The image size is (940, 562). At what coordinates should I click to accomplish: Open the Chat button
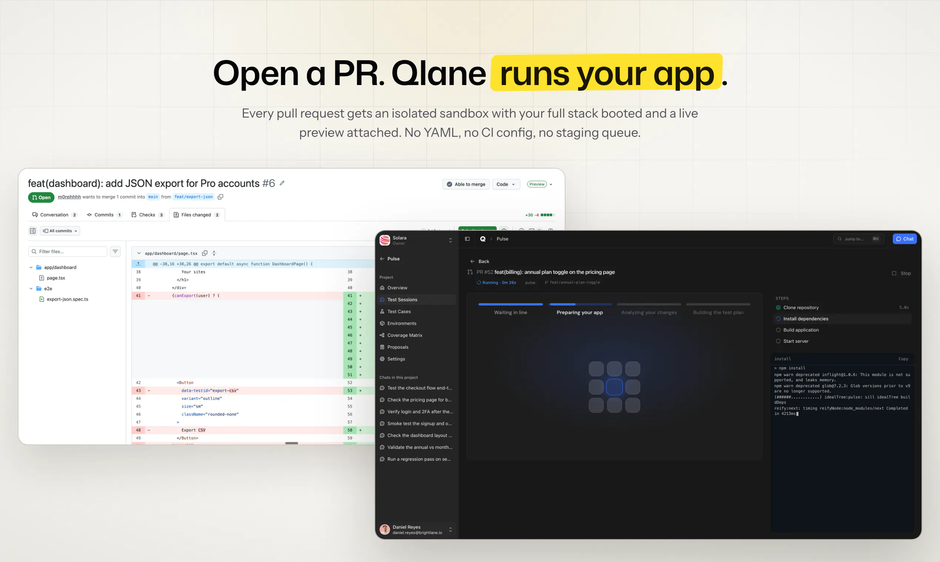904,238
